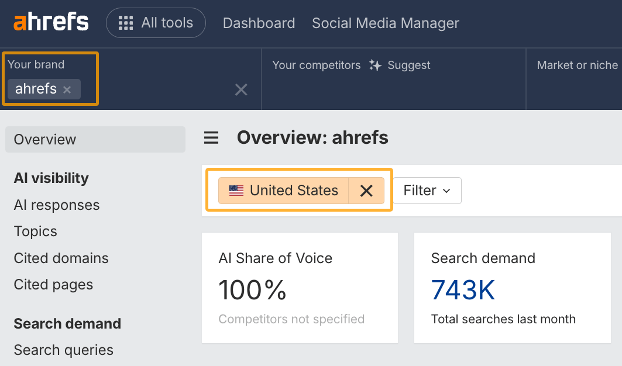Viewport: 622px width, 366px height.
Task: Open Cited pages report
Action: [x=53, y=285]
